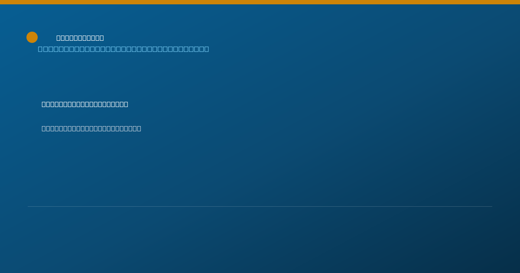Click the first glyph of the white heading
Screen dimensions: 520x273
coord(58,38)
